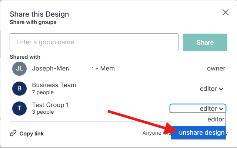
Task: Click the JL owner avatar
Action: (x=19, y=69)
